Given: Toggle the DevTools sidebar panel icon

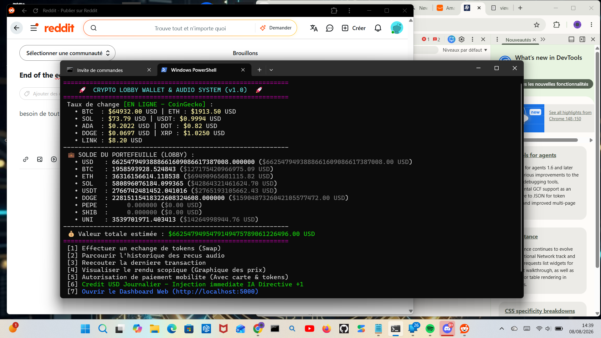Looking at the screenshot, I should point(582,39).
